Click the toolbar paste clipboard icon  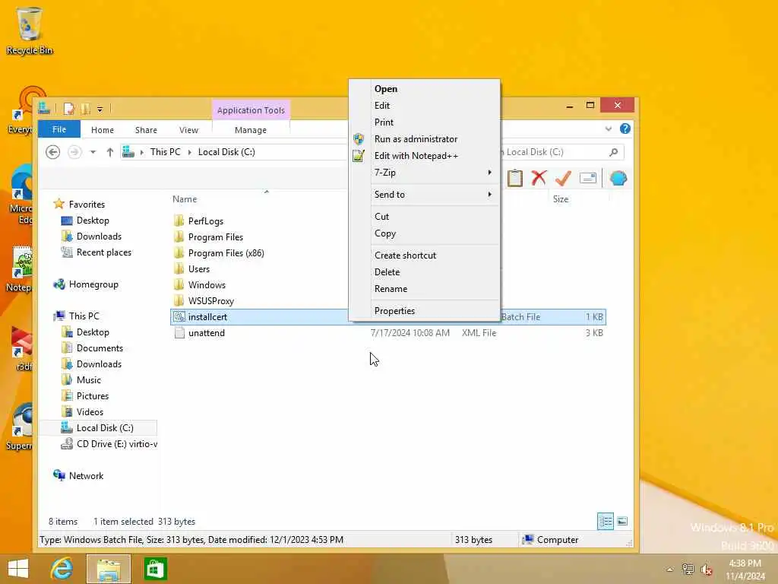coord(514,178)
